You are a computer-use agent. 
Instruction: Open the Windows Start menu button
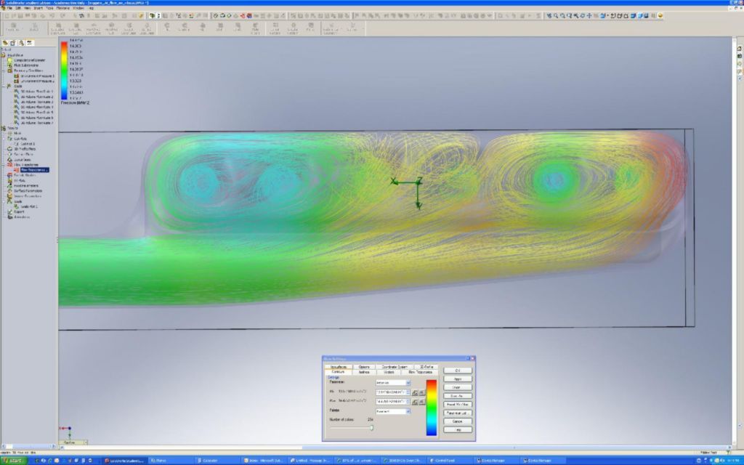click(15, 461)
